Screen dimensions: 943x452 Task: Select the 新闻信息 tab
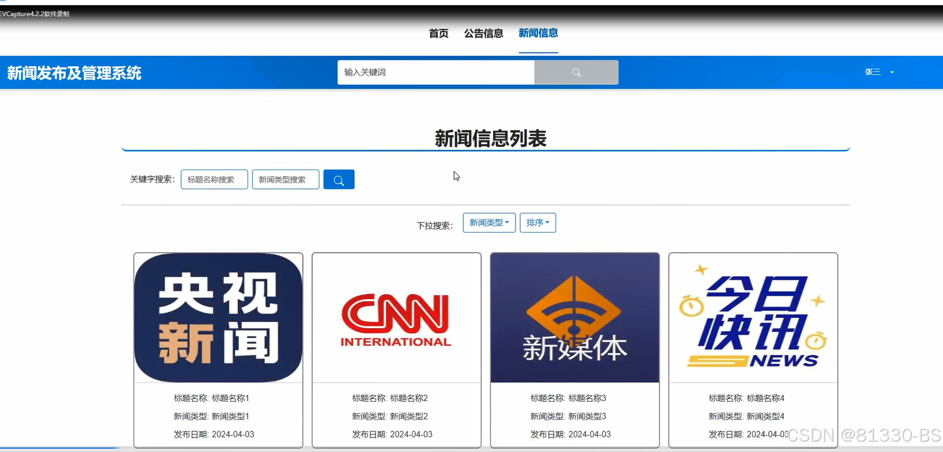538,33
